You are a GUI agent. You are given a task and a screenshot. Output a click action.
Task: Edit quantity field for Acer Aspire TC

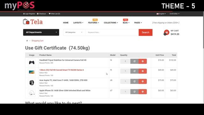(x=125, y=81)
